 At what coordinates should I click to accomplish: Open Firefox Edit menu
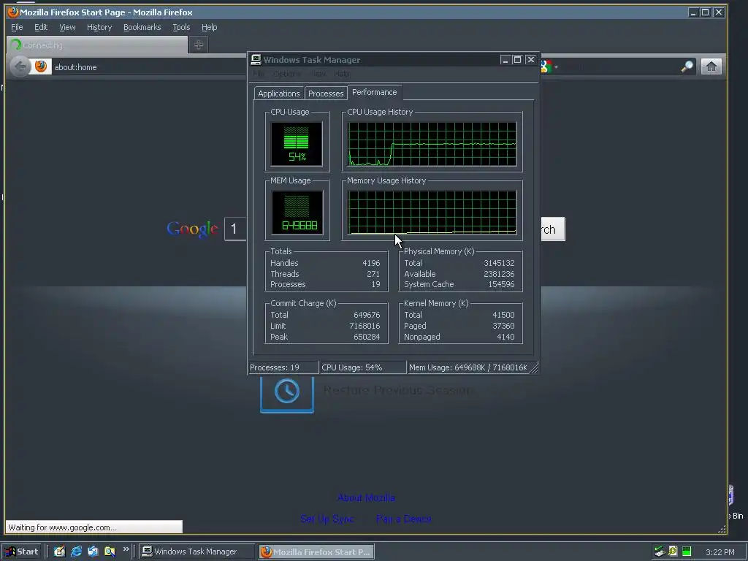click(41, 27)
